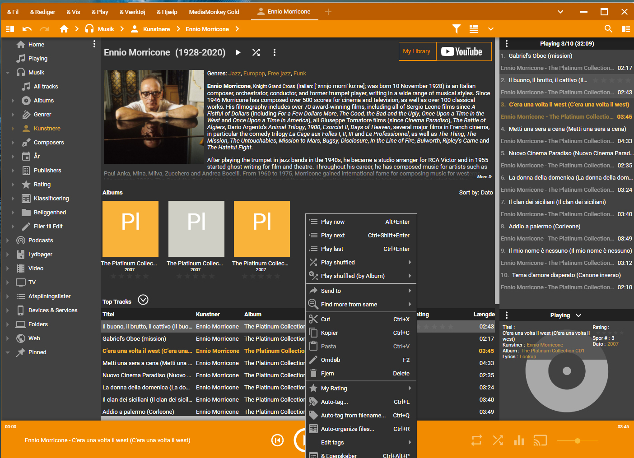Skip to previous track button

click(x=277, y=440)
